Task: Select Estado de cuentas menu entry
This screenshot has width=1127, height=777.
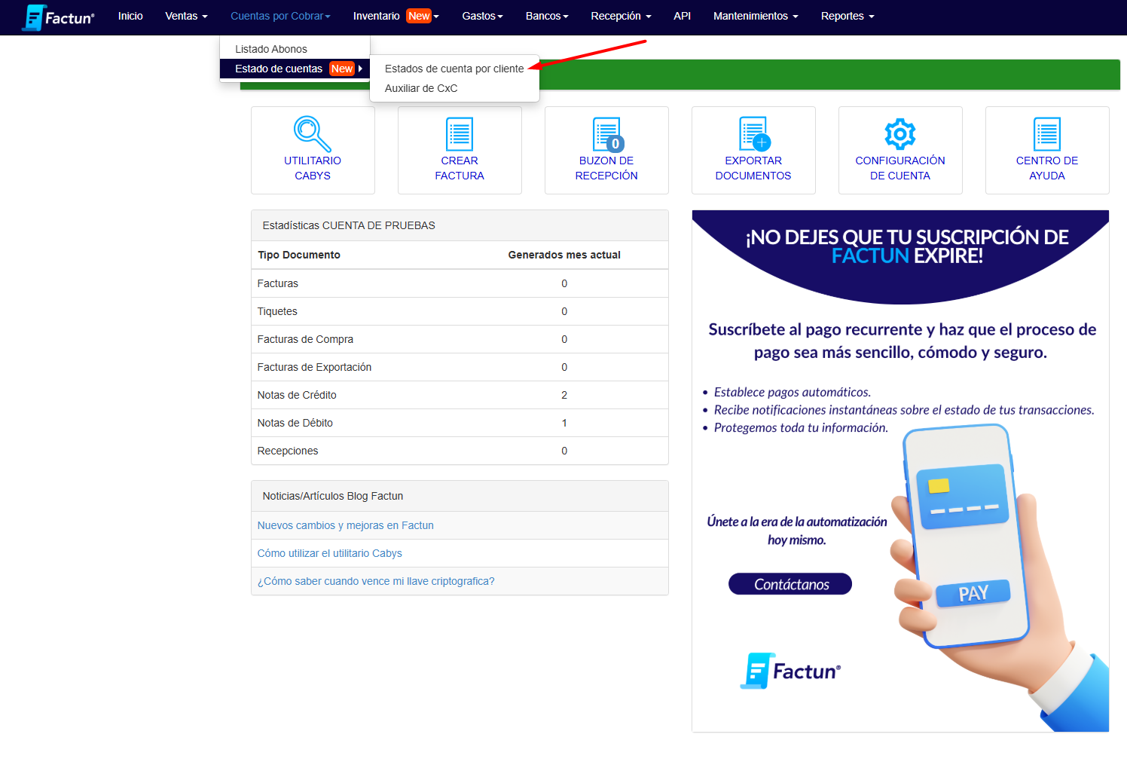Action: coord(295,69)
